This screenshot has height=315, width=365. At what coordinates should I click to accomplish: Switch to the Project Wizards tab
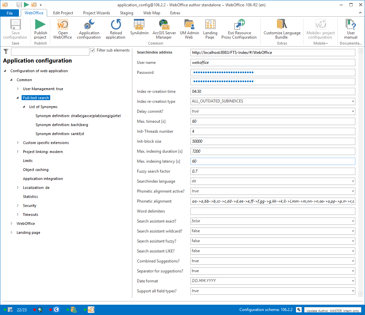[x=96, y=13]
